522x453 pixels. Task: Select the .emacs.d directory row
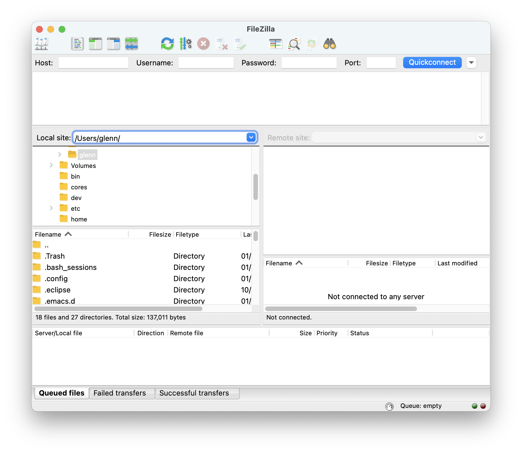142,301
